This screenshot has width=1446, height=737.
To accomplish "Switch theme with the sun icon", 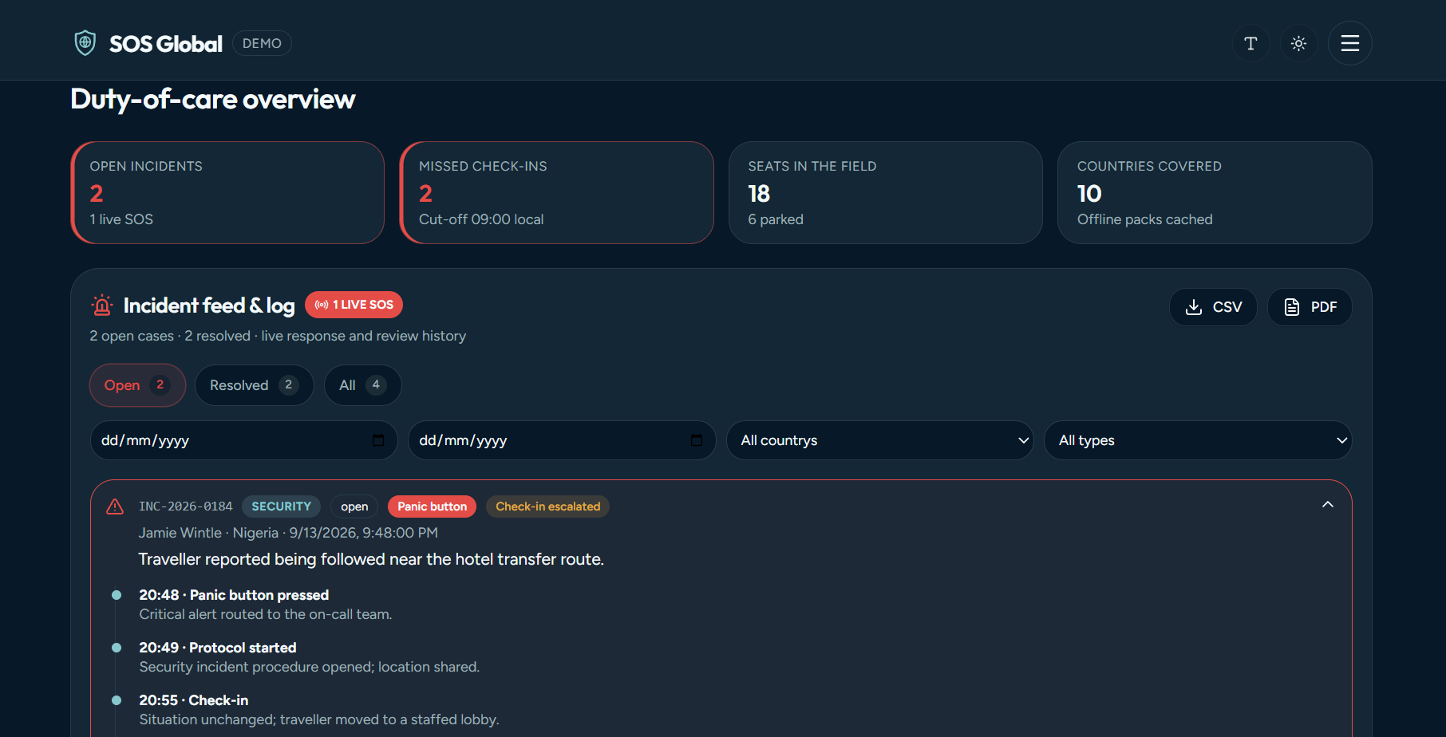I will [1298, 43].
